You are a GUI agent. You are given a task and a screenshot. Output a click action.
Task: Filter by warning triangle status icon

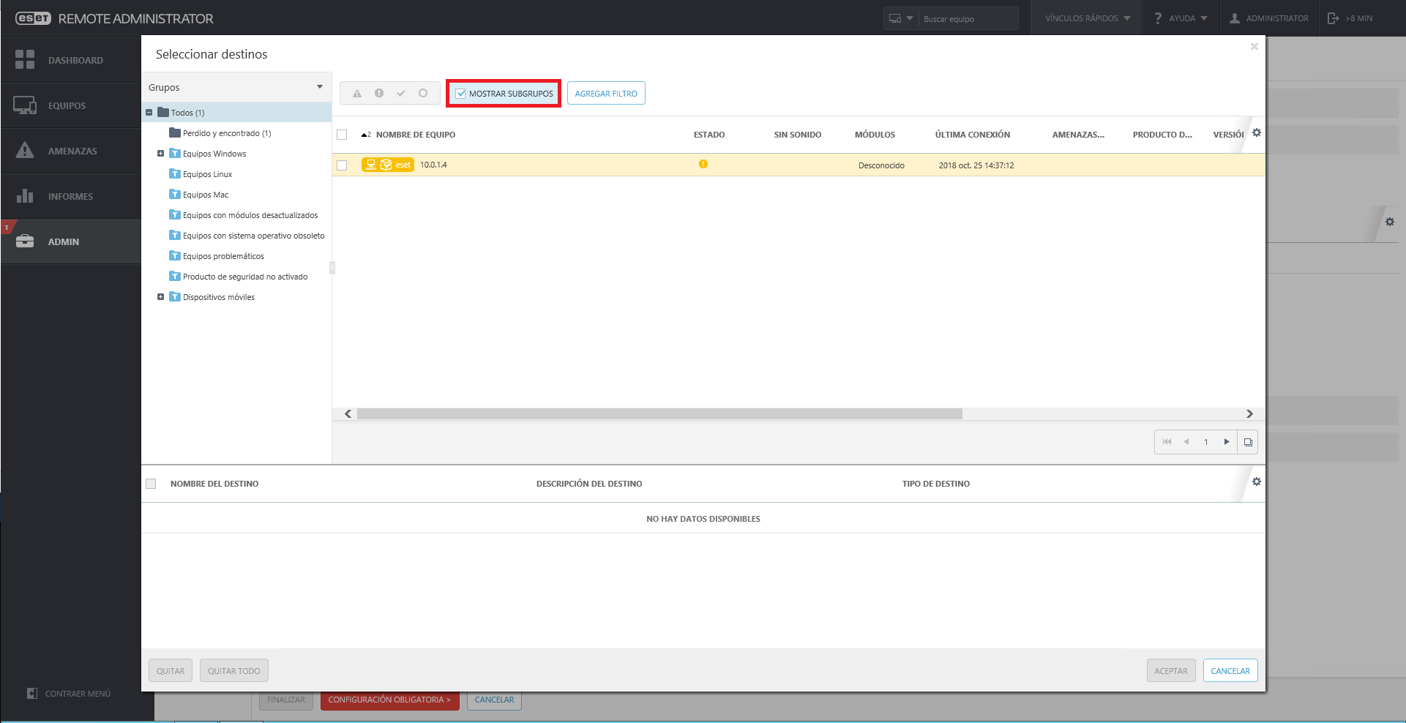357,93
